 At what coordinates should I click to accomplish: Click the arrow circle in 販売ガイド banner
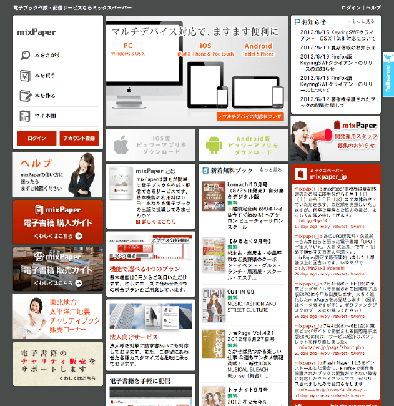79,284
